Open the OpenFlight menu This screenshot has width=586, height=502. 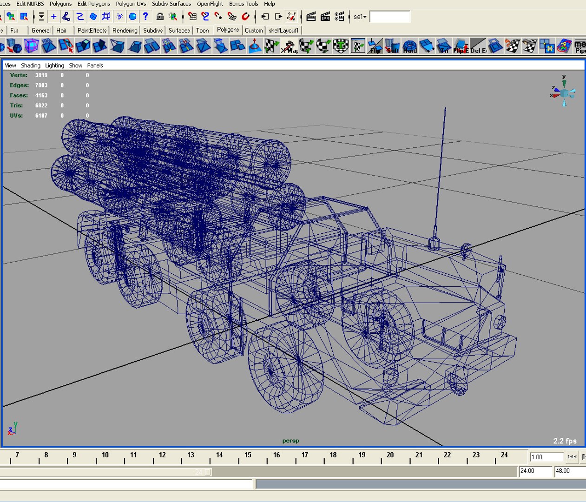click(x=210, y=4)
